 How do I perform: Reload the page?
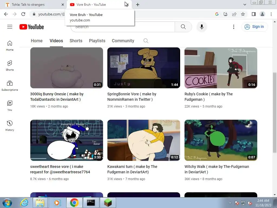tap(23, 14)
